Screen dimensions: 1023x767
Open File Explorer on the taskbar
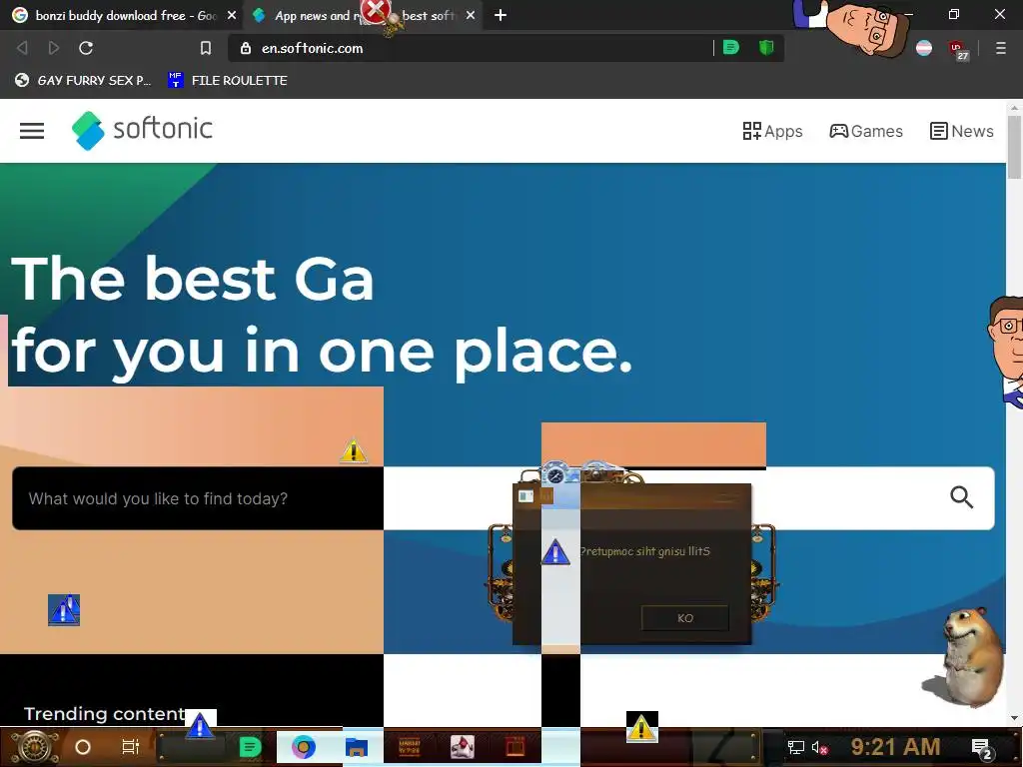coord(357,747)
